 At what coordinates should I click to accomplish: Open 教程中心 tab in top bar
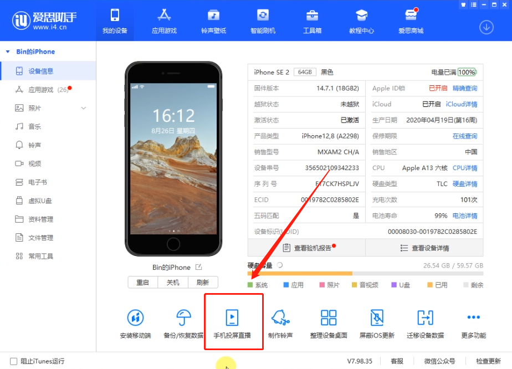point(361,22)
